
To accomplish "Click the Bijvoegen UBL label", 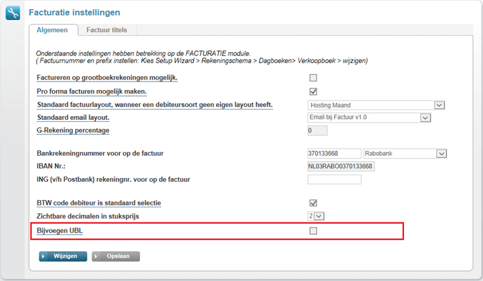I will pos(59,231).
